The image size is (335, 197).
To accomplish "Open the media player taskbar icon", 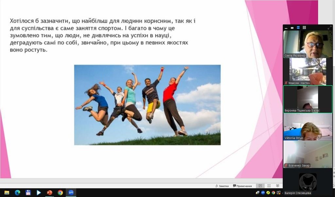I will pyautogui.click(x=39, y=193).
